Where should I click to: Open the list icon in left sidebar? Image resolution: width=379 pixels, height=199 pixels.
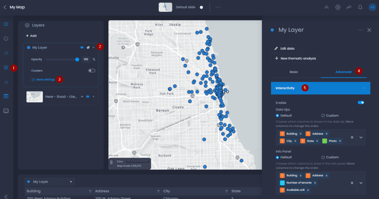(6, 53)
